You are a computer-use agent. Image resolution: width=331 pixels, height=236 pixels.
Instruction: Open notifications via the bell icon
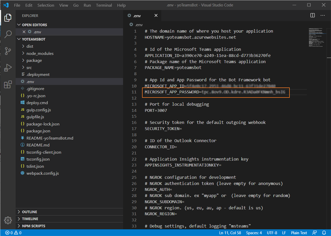click(x=324, y=232)
